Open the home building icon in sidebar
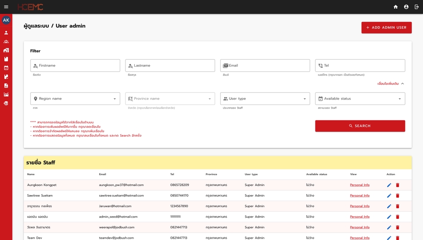 pos(6,50)
